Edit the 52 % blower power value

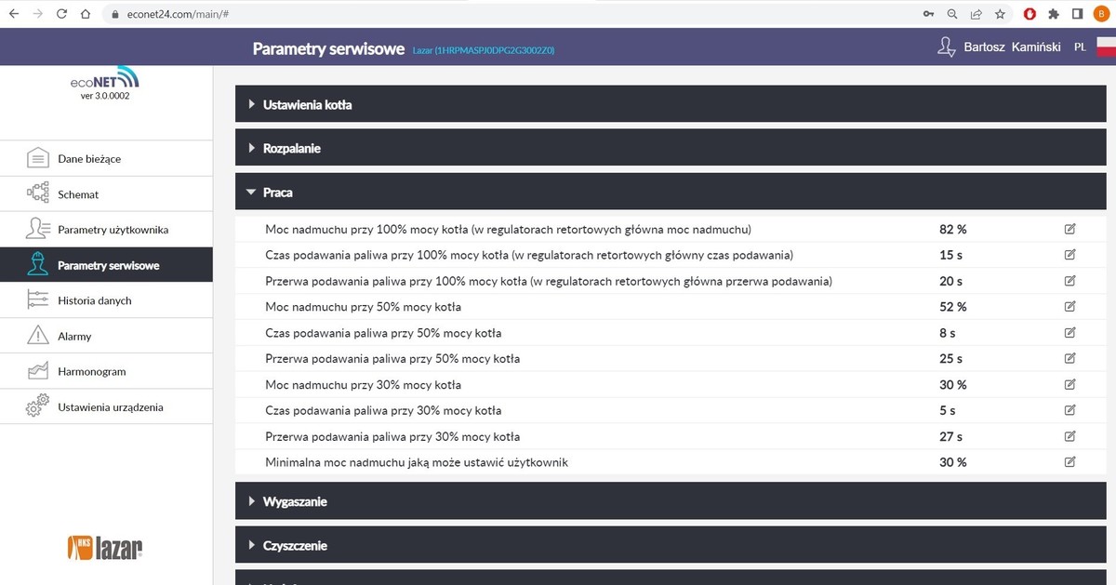pos(1069,307)
